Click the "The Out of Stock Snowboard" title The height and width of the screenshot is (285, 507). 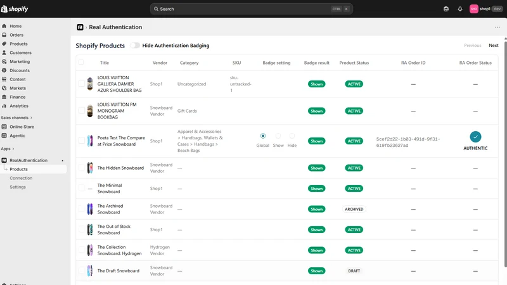[x=114, y=230]
